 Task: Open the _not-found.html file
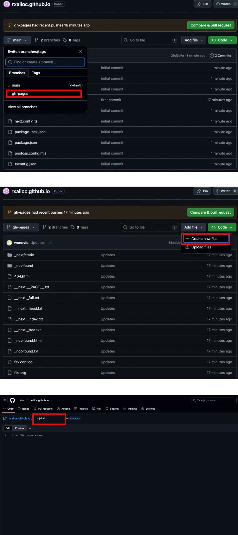(x=28, y=341)
